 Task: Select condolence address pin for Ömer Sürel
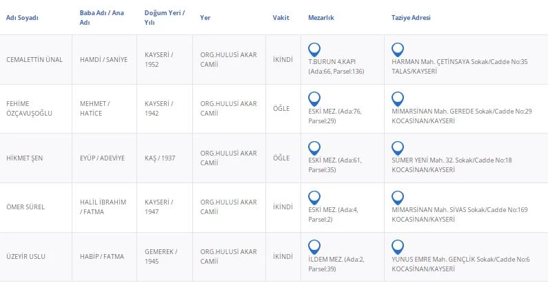tap(397, 198)
